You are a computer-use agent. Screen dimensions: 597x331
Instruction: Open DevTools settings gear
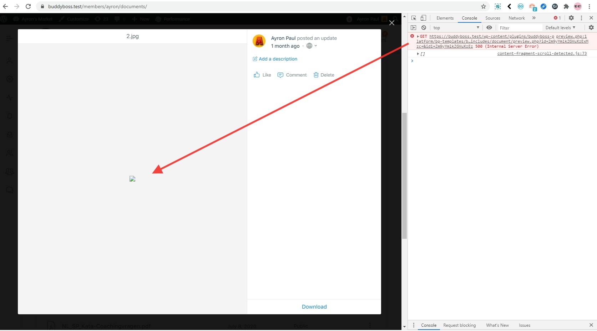pyautogui.click(x=572, y=18)
